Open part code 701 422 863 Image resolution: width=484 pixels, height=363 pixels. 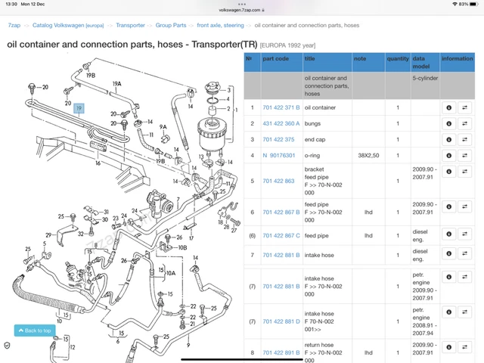pyautogui.click(x=278, y=181)
